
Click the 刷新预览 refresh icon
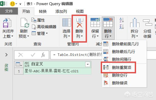pos(25,23)
